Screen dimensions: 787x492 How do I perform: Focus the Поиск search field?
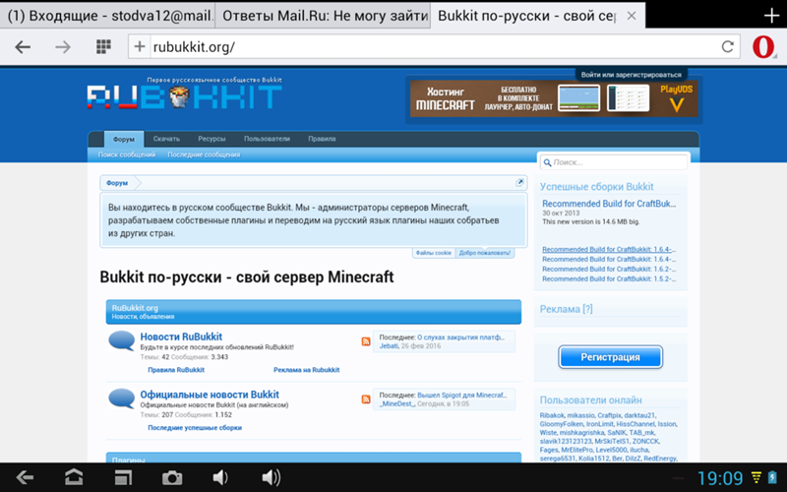[x=613, y=162]
